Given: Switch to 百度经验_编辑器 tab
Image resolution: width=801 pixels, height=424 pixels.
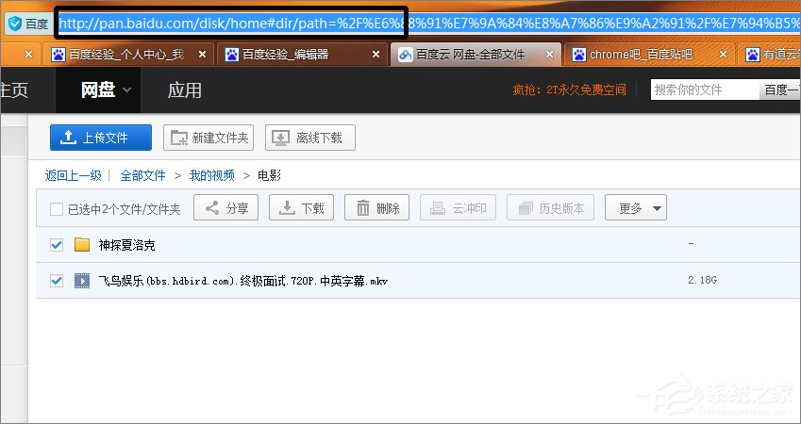Looking at the screenshot, I should click(301, 54).
